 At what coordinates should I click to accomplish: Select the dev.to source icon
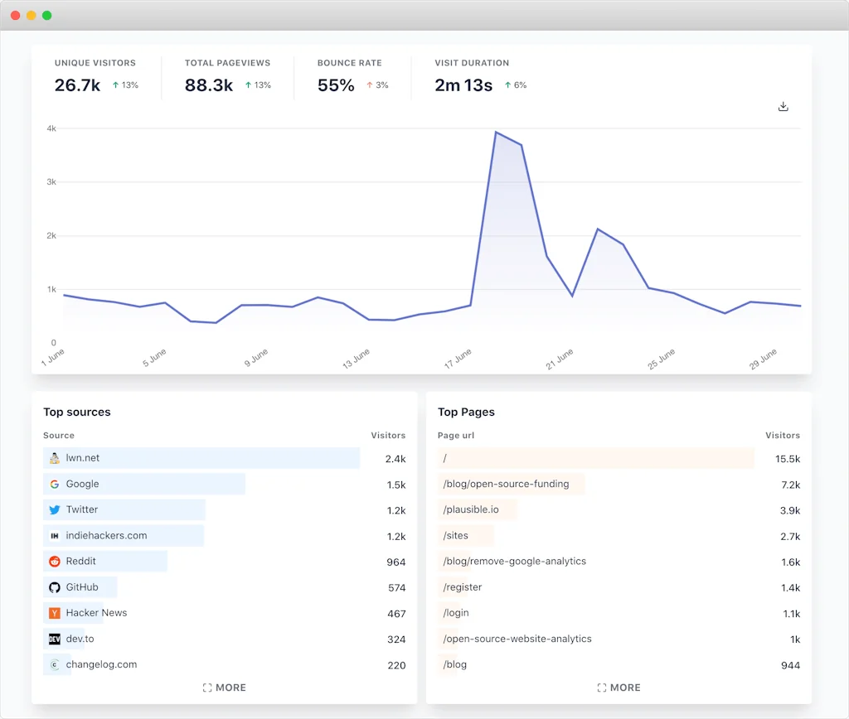56,639
